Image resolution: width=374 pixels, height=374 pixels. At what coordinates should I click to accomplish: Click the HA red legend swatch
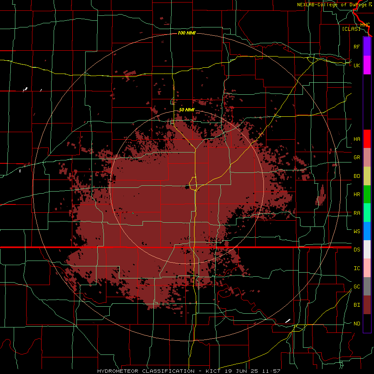tap(367, 139)
